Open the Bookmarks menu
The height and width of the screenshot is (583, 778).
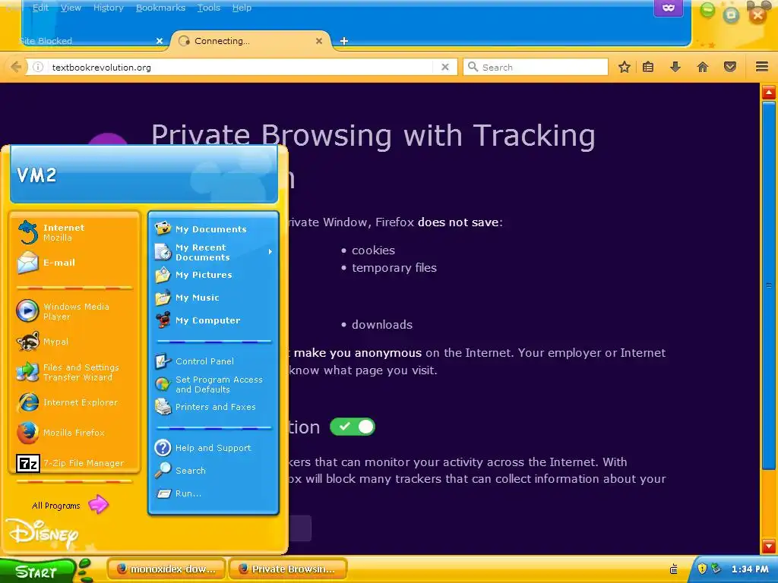point(160,8)
